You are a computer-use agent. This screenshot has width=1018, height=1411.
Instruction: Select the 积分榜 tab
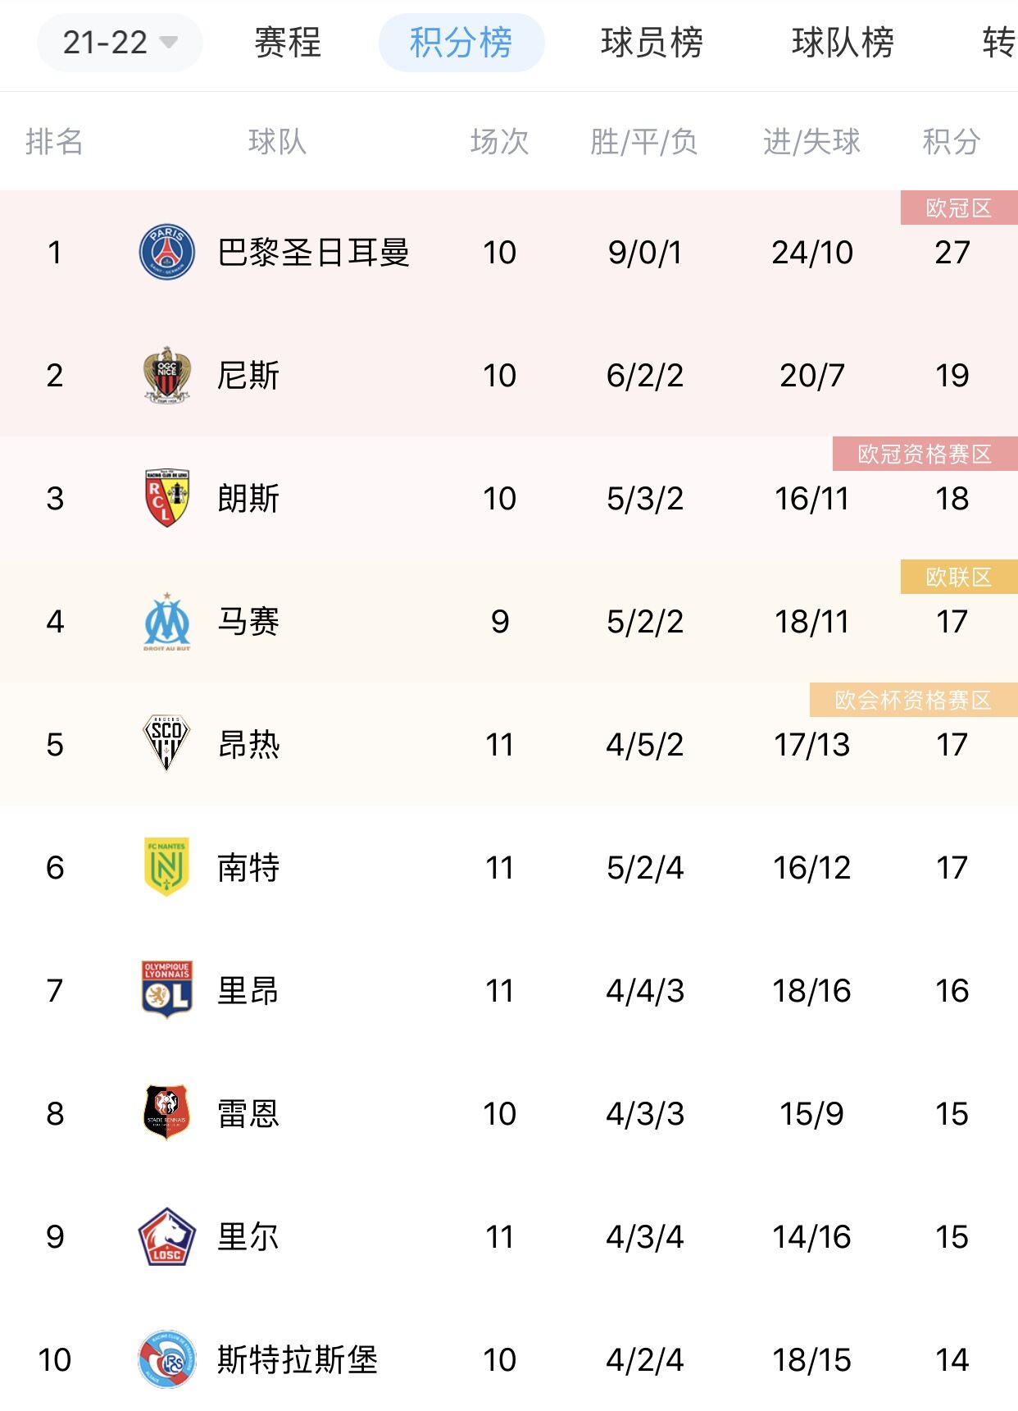(461, 42)
